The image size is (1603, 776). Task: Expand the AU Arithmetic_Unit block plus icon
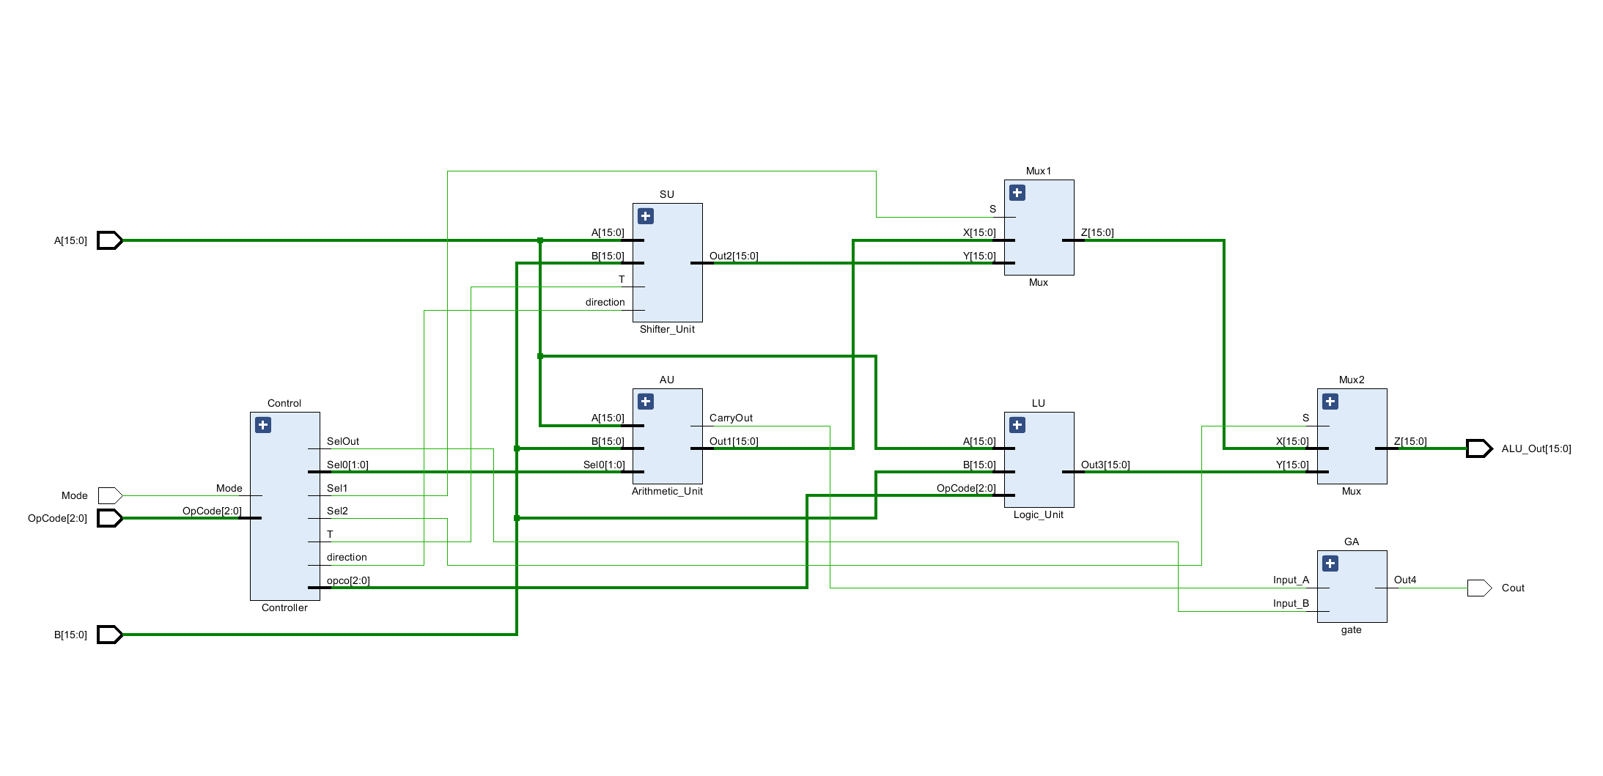pyautogui.click(x=646, y=402)
